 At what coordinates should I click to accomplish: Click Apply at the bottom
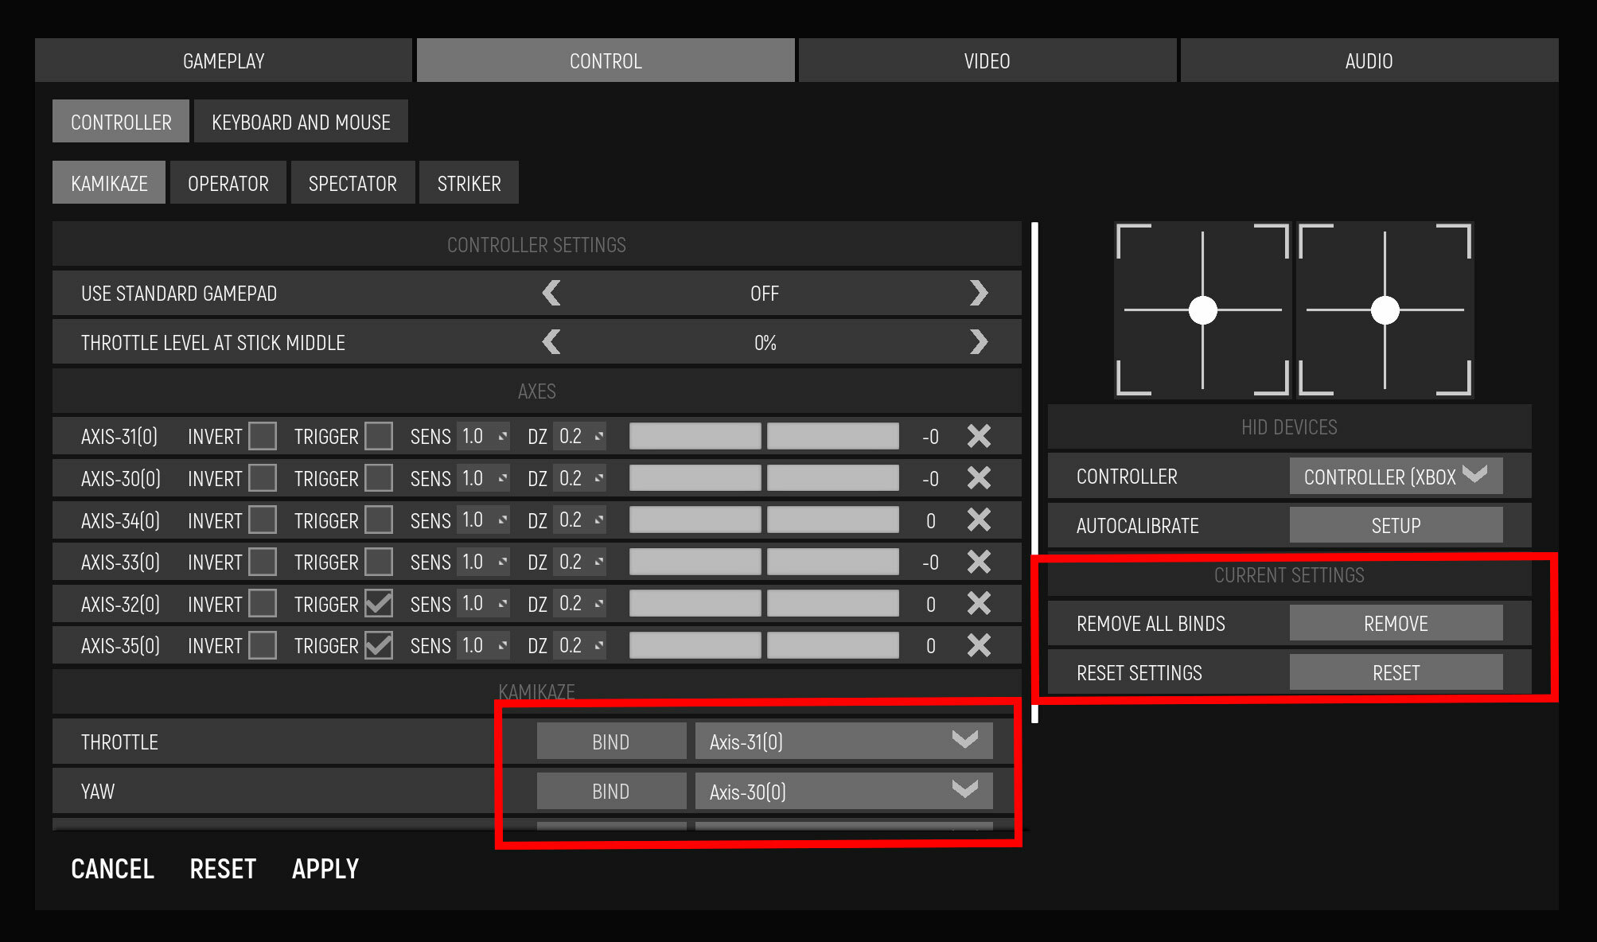[325, 868]
